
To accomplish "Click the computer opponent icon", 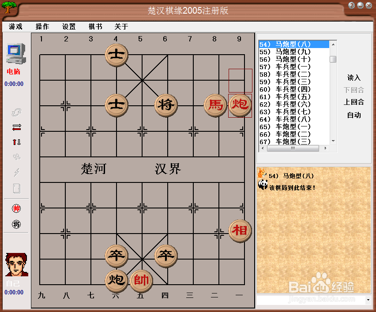I will pos(16,53).
